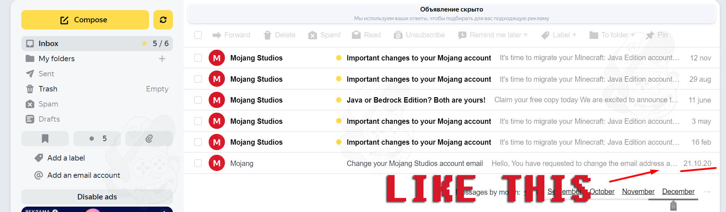The height and width of the screenshot is (212, 726).
Task: Click the Inbox folder icon
Action: [x=30, y=44]
